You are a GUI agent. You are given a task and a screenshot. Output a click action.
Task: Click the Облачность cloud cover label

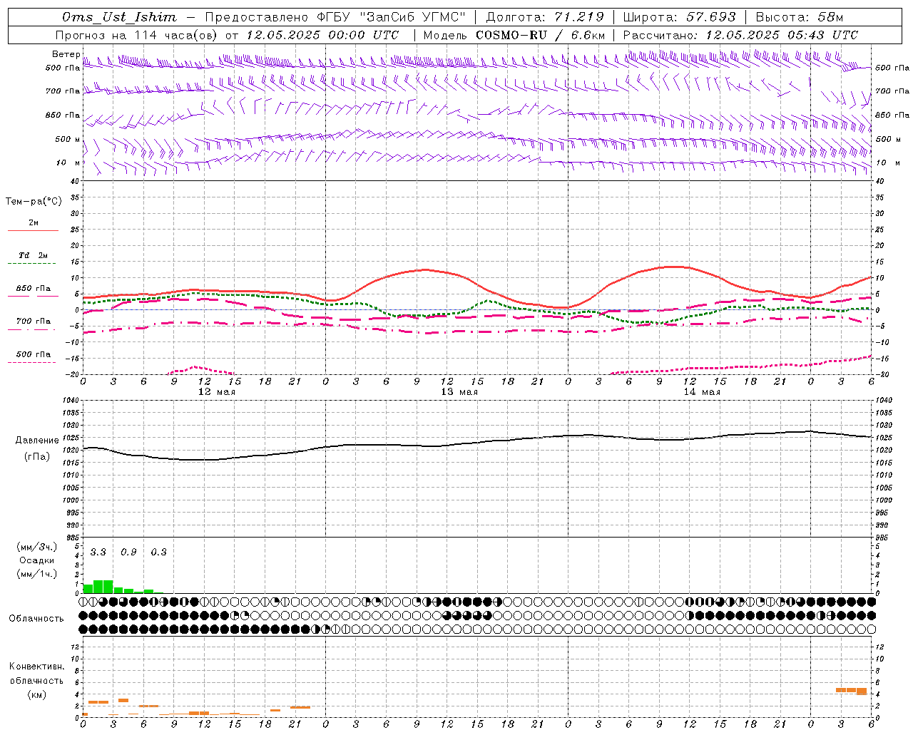[36, 618]
